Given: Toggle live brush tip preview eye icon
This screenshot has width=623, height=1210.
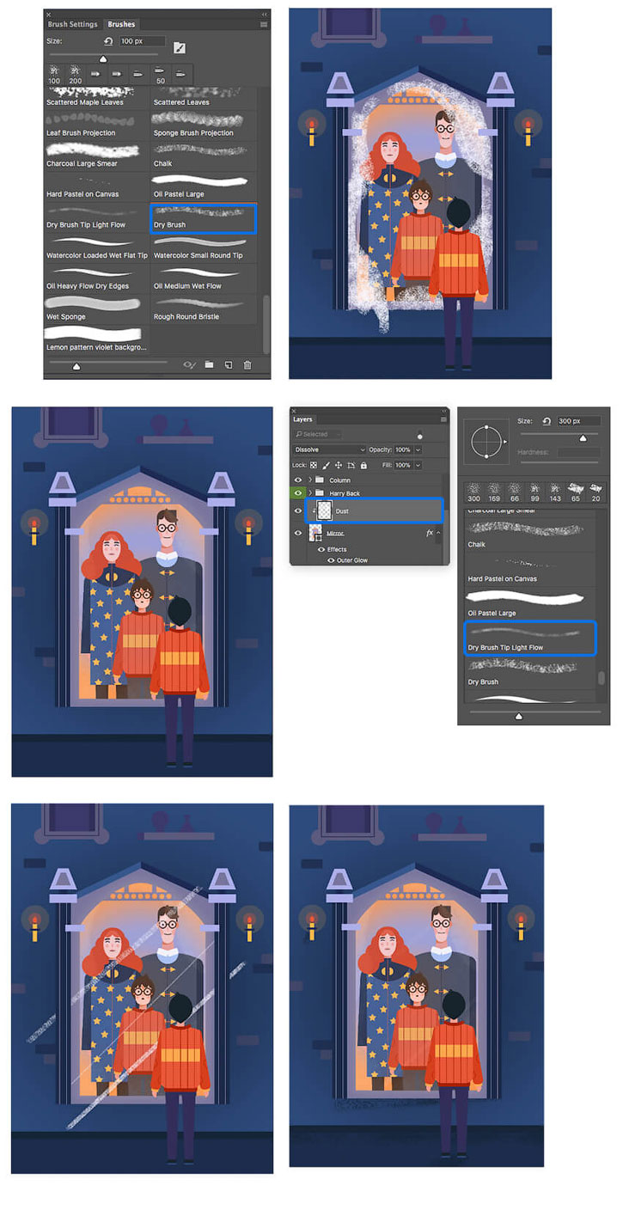Looking at the screenshot, I should [x=190, y=365].
